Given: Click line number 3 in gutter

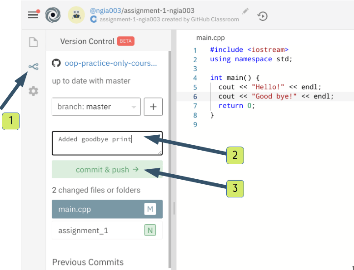Looking at the screenshot, I should pyautogui.click(x=195, y=69).
